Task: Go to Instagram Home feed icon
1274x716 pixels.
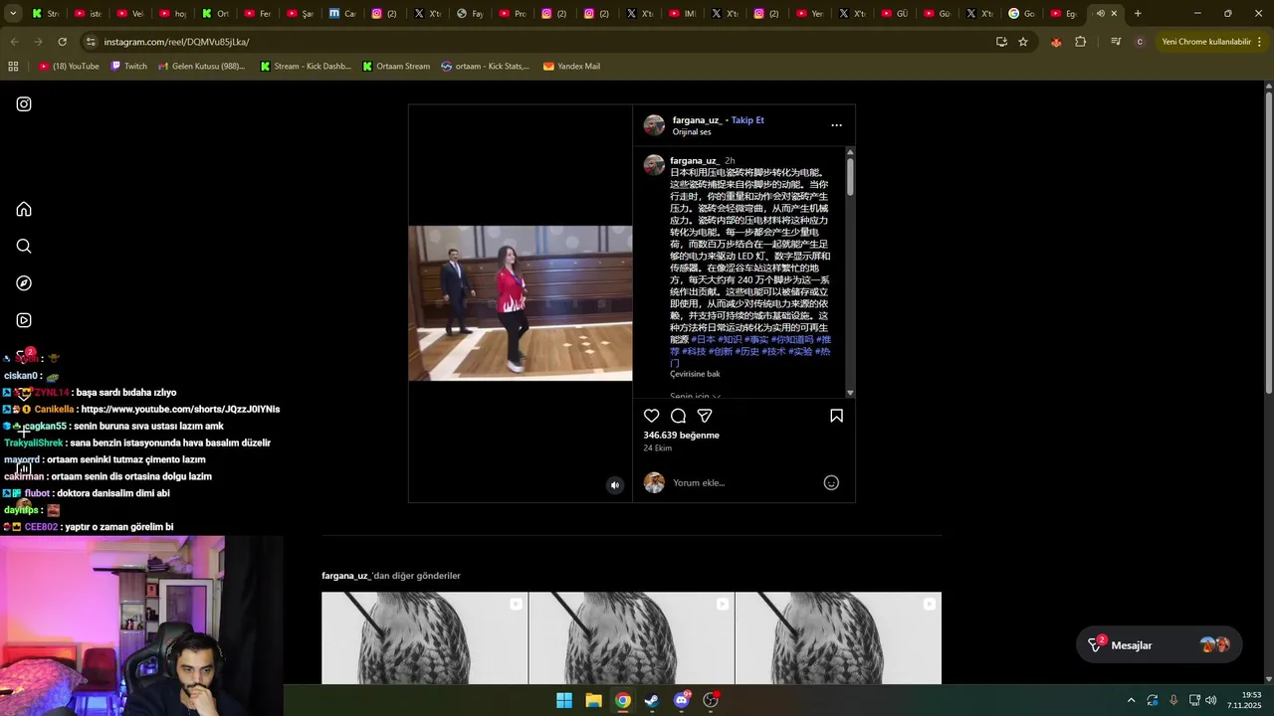Action: (24, 209)
